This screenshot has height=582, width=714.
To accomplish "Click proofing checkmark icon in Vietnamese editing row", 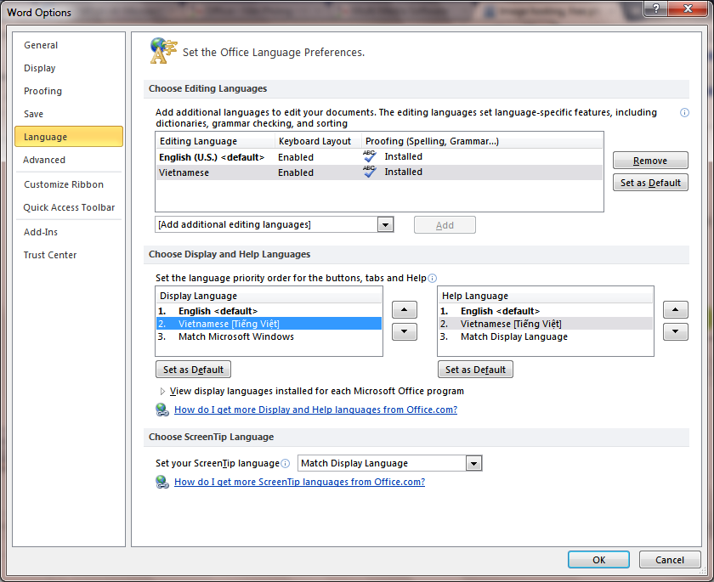I will pos(369,172).
